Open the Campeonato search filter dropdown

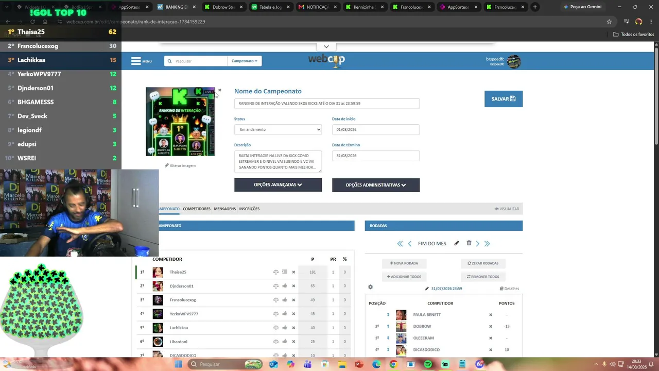point(244,61)
